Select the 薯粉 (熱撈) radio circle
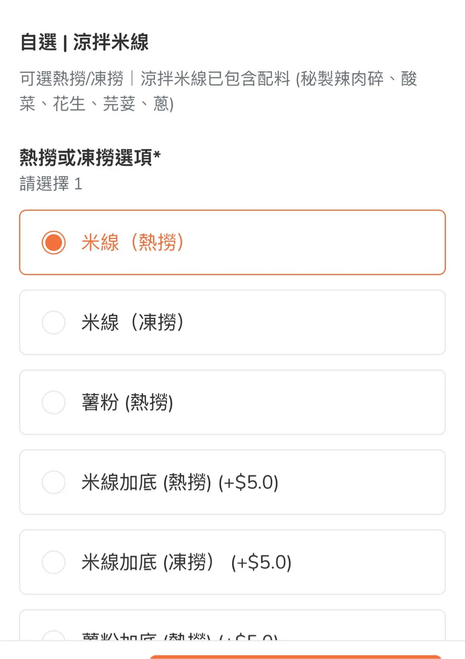465x659 pixels. tap(54, 402)
